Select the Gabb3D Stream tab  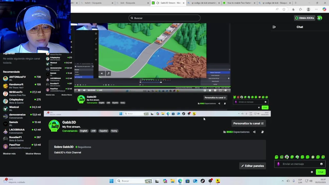[x=168, y=3]
